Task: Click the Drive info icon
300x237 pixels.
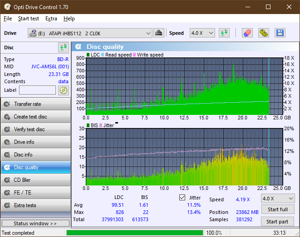Action: [7, 142]
